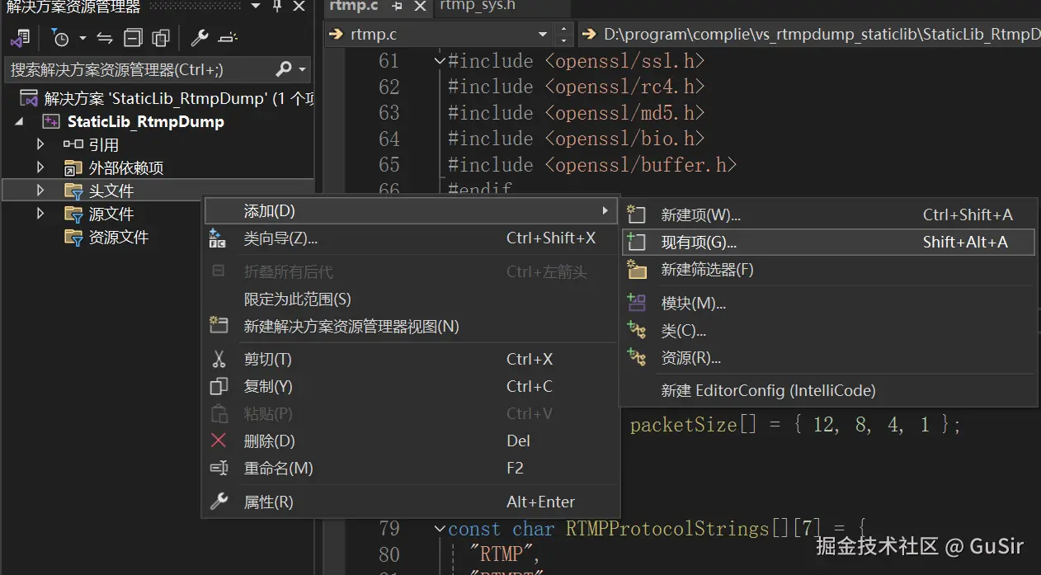Choose 剪切(T) from context menu
Image resolution: width=1041 pixels, height=575 pixels.
click(x=411, y=359)
